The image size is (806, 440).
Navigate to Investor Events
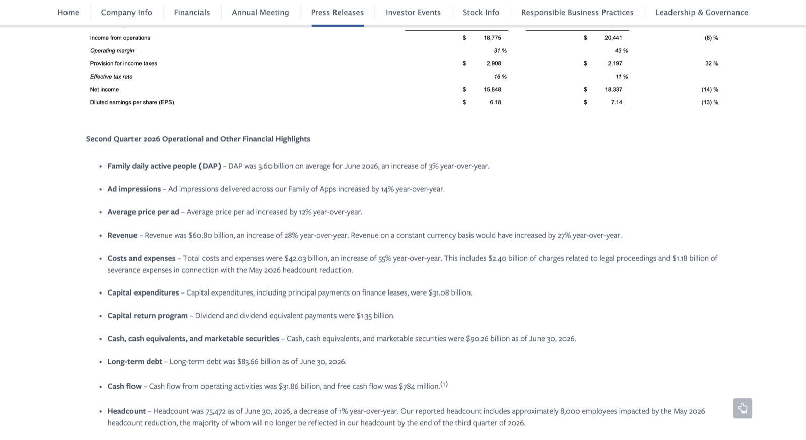pos(413,12)
